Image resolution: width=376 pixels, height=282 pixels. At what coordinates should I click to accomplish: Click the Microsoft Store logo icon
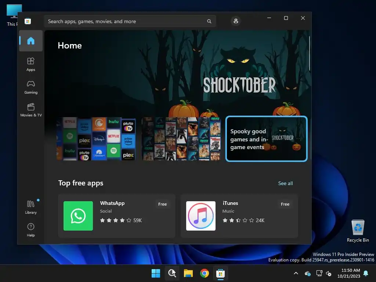pos(28,21)
